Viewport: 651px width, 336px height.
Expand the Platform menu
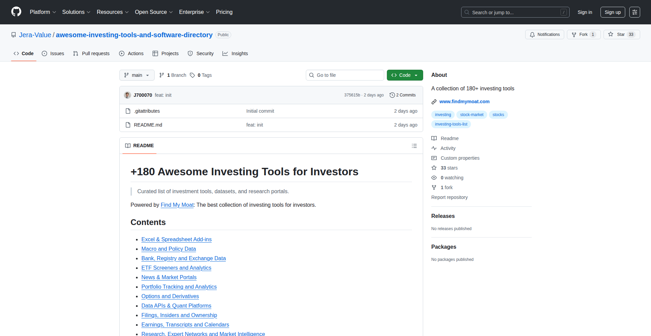tap(43, 12)
